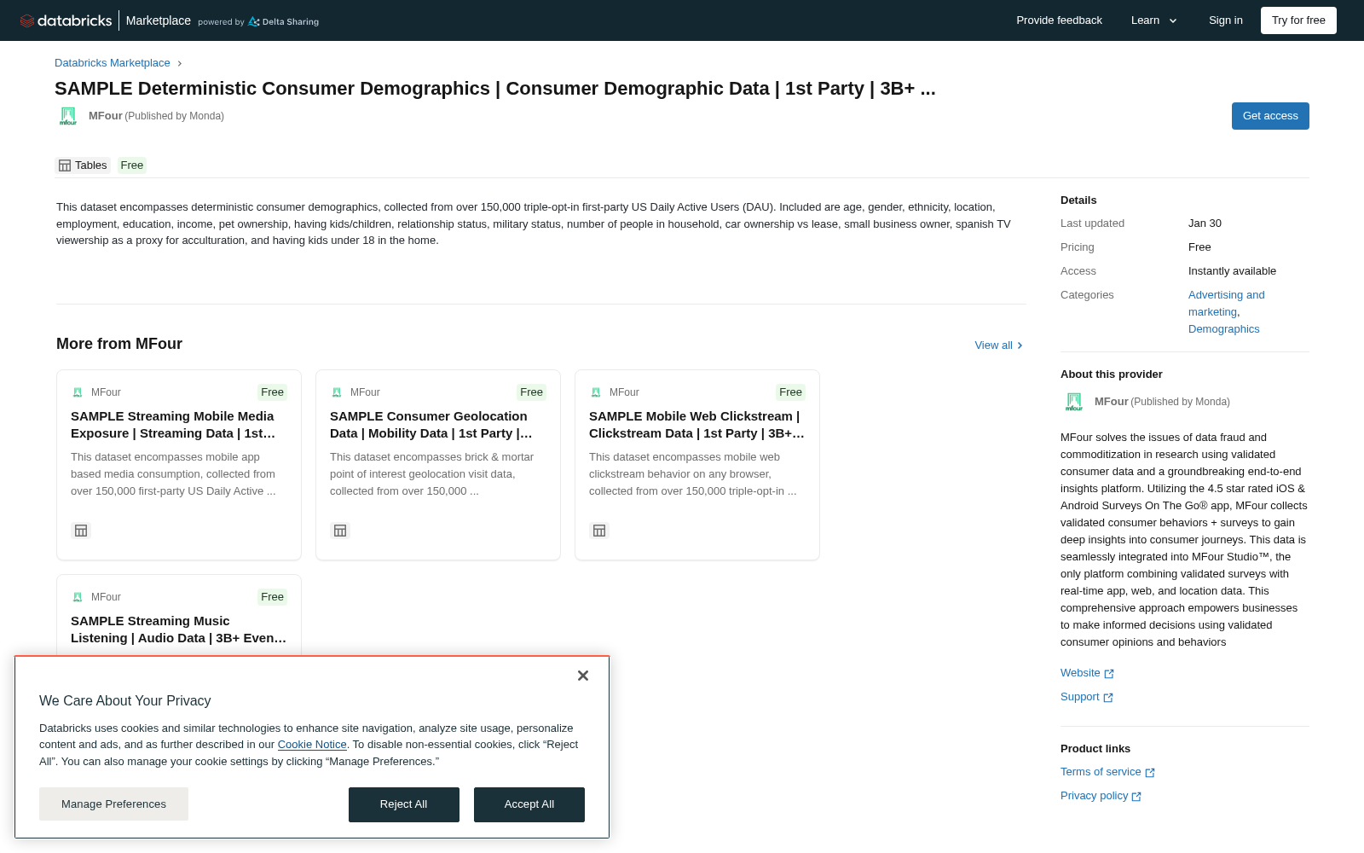Expand the Learn dropdown menu
Viewport: 1364px width, 853px height.
click(1154, 20)
